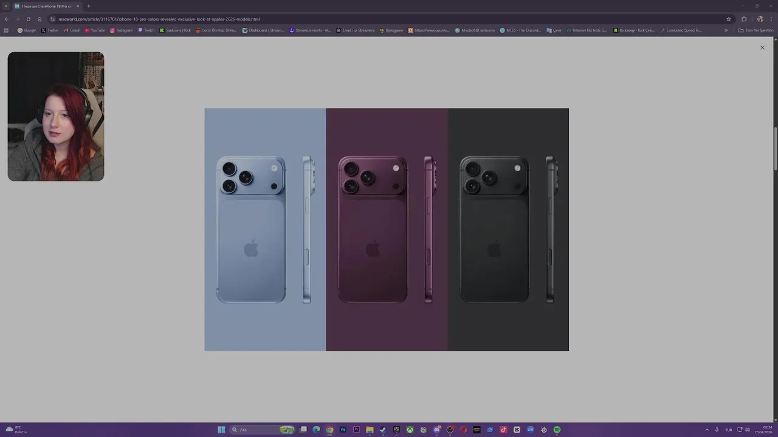Image resolution: width=778 pixels, height=437 pixels.
Task: Open the weather widget on the taskbar
Action: (16, 430)
